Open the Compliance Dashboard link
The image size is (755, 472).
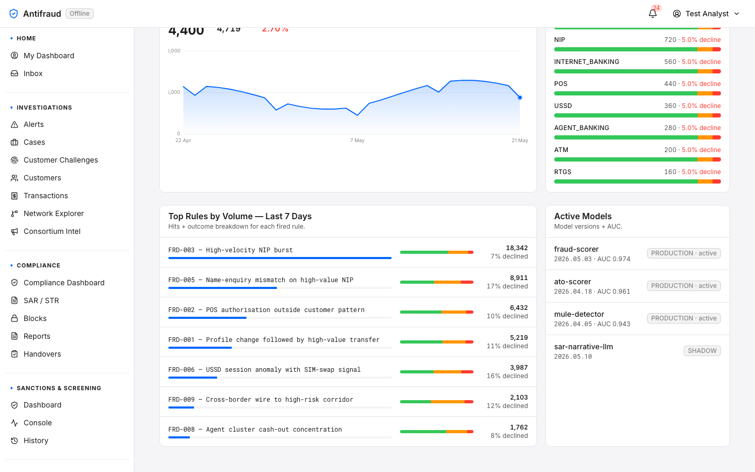(x=67, y=283)
